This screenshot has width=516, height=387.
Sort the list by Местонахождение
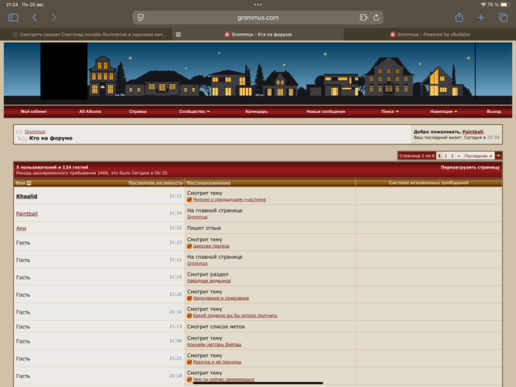click(x=208, y=183)
